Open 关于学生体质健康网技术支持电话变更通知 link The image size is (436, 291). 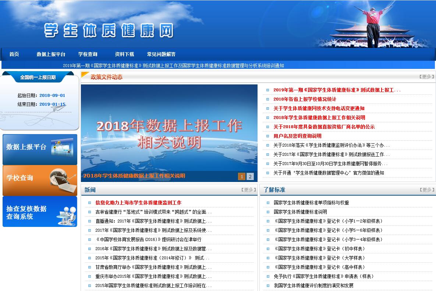click(319, 108)
